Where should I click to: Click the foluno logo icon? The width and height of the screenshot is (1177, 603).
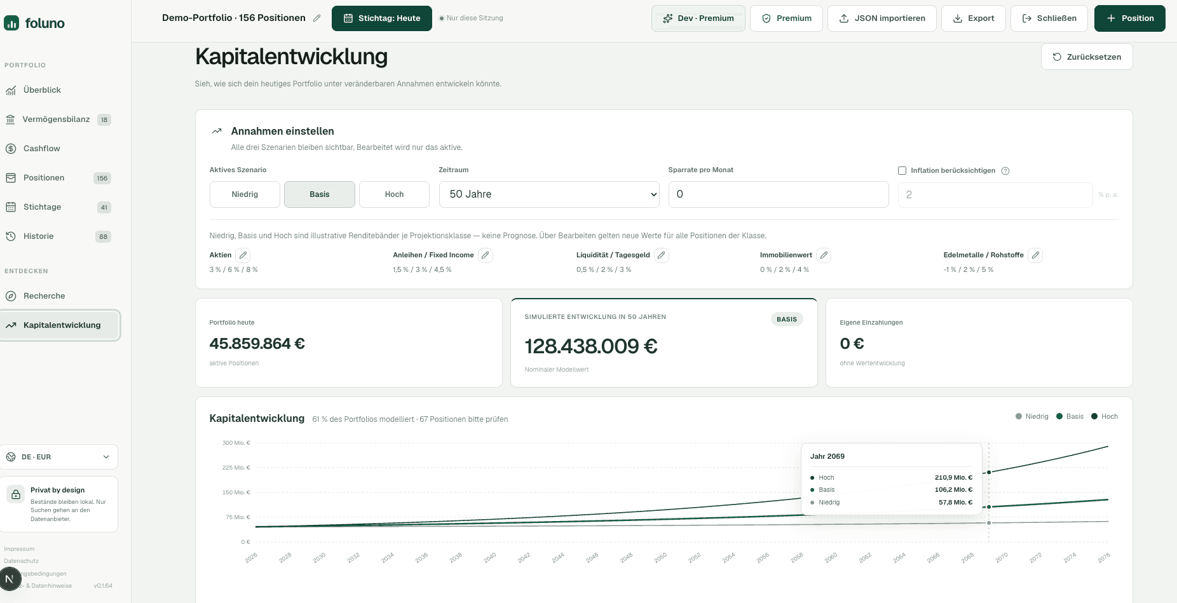11,24
